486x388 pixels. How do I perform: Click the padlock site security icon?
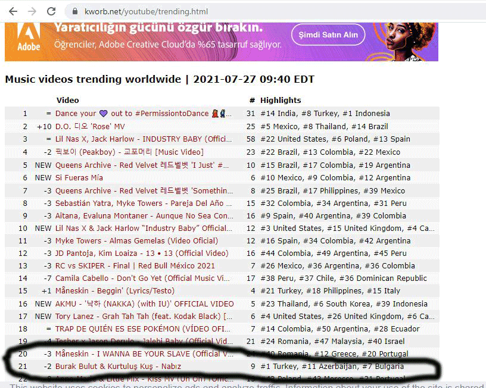tap(75, 12)
